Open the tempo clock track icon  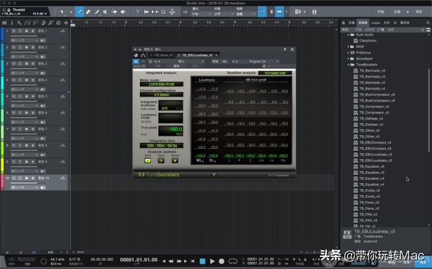[58, 23]
